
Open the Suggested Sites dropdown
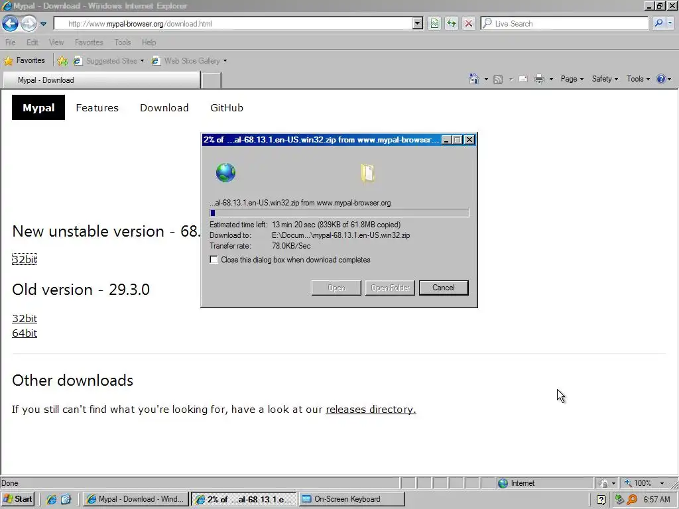pyautogui.click(x=109, y=61)
